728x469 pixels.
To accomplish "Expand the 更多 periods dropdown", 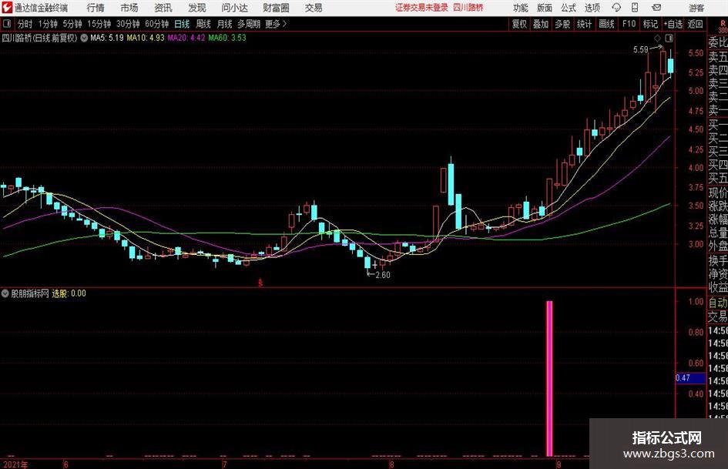I will point(276,24).
